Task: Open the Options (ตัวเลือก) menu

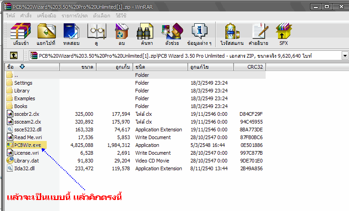Action: click(102, 16)
